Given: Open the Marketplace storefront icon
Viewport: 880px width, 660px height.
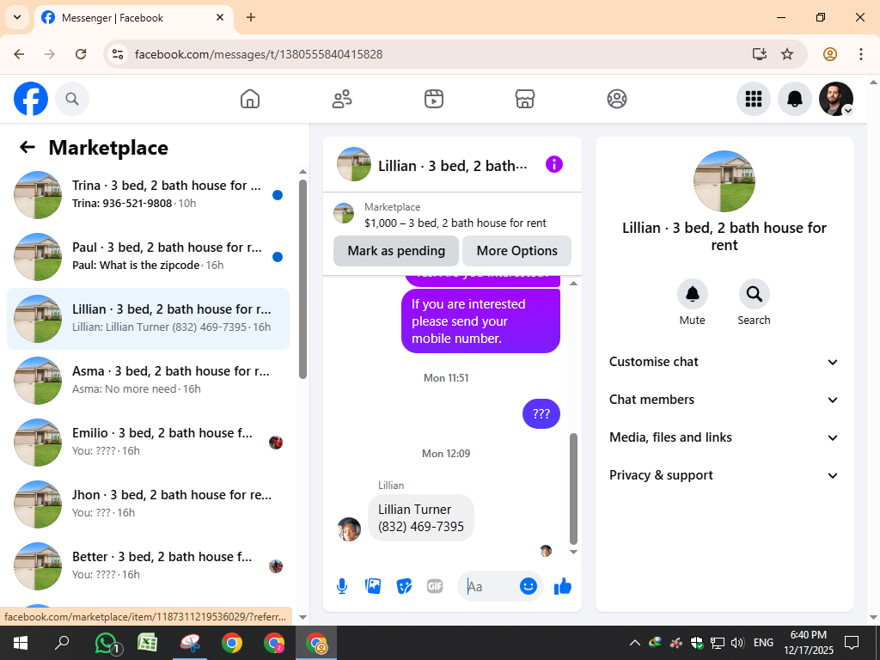Looking at the screenshot, I should (x=525, y=99).
